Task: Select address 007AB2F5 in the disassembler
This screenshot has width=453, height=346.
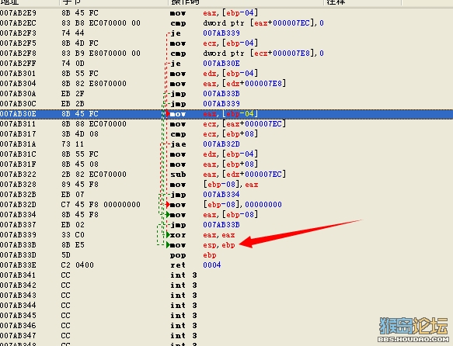Action: point(18,43)
